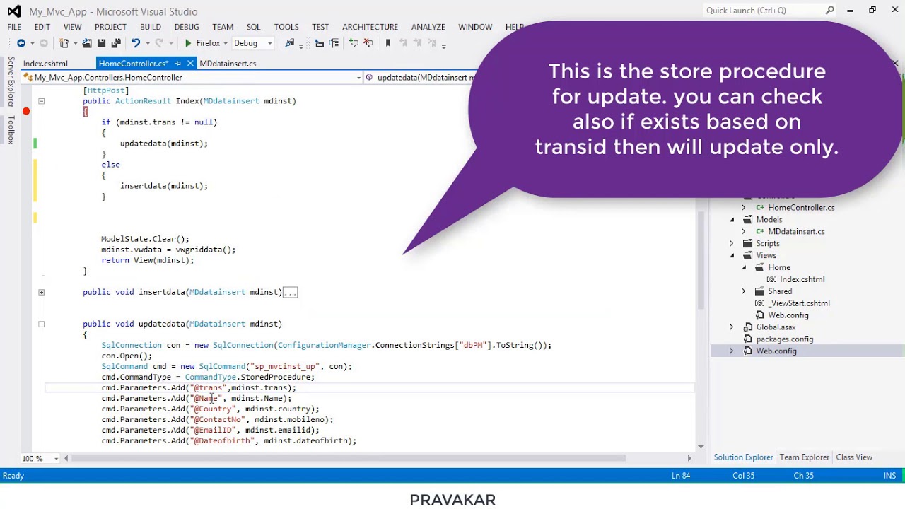905x509 pixels.
Task: Collapse the Views folder node
Action: [x=732, y=255]
